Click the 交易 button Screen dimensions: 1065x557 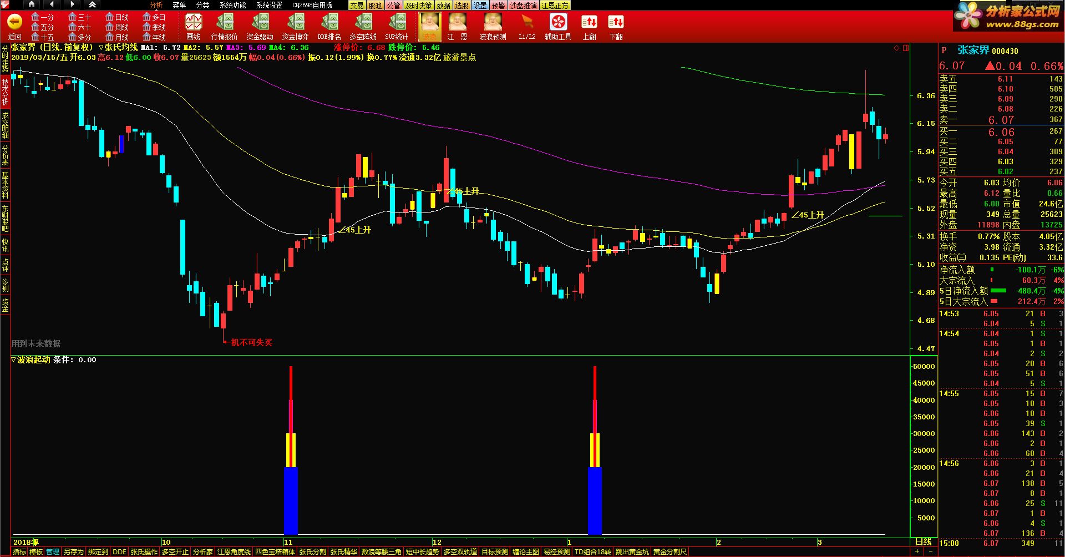(357, 5)
